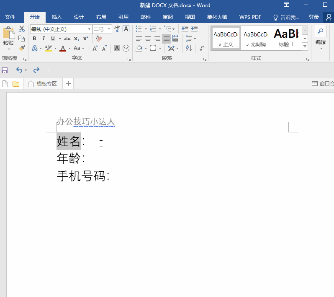
Task: Copy selection with the copy icon
Action: tap(22, 39)
